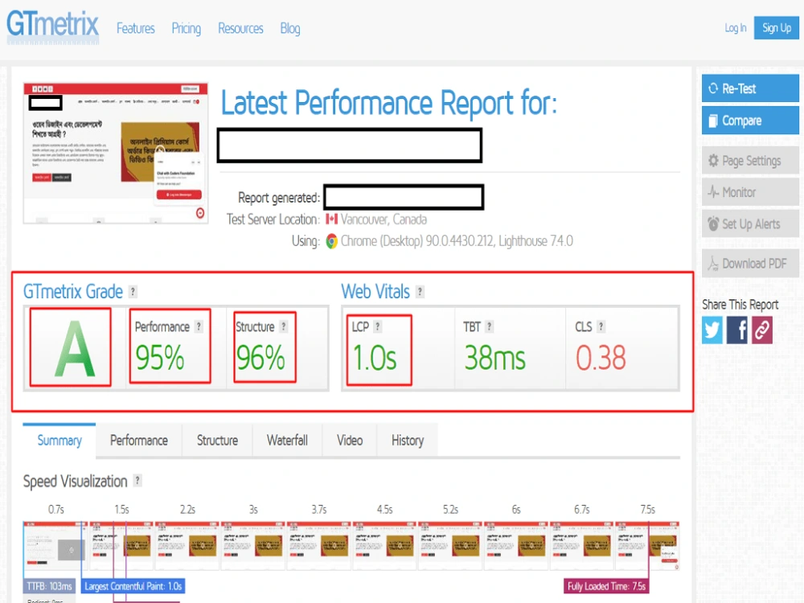
Task: Click the Set Up Alerts alarm clock icon
Action: tap(713, 224)
